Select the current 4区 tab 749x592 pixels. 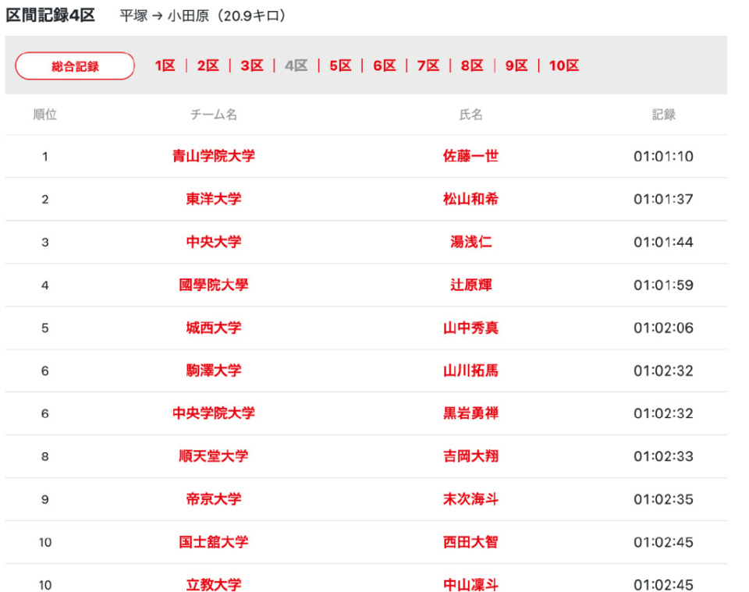coord(296,66)
